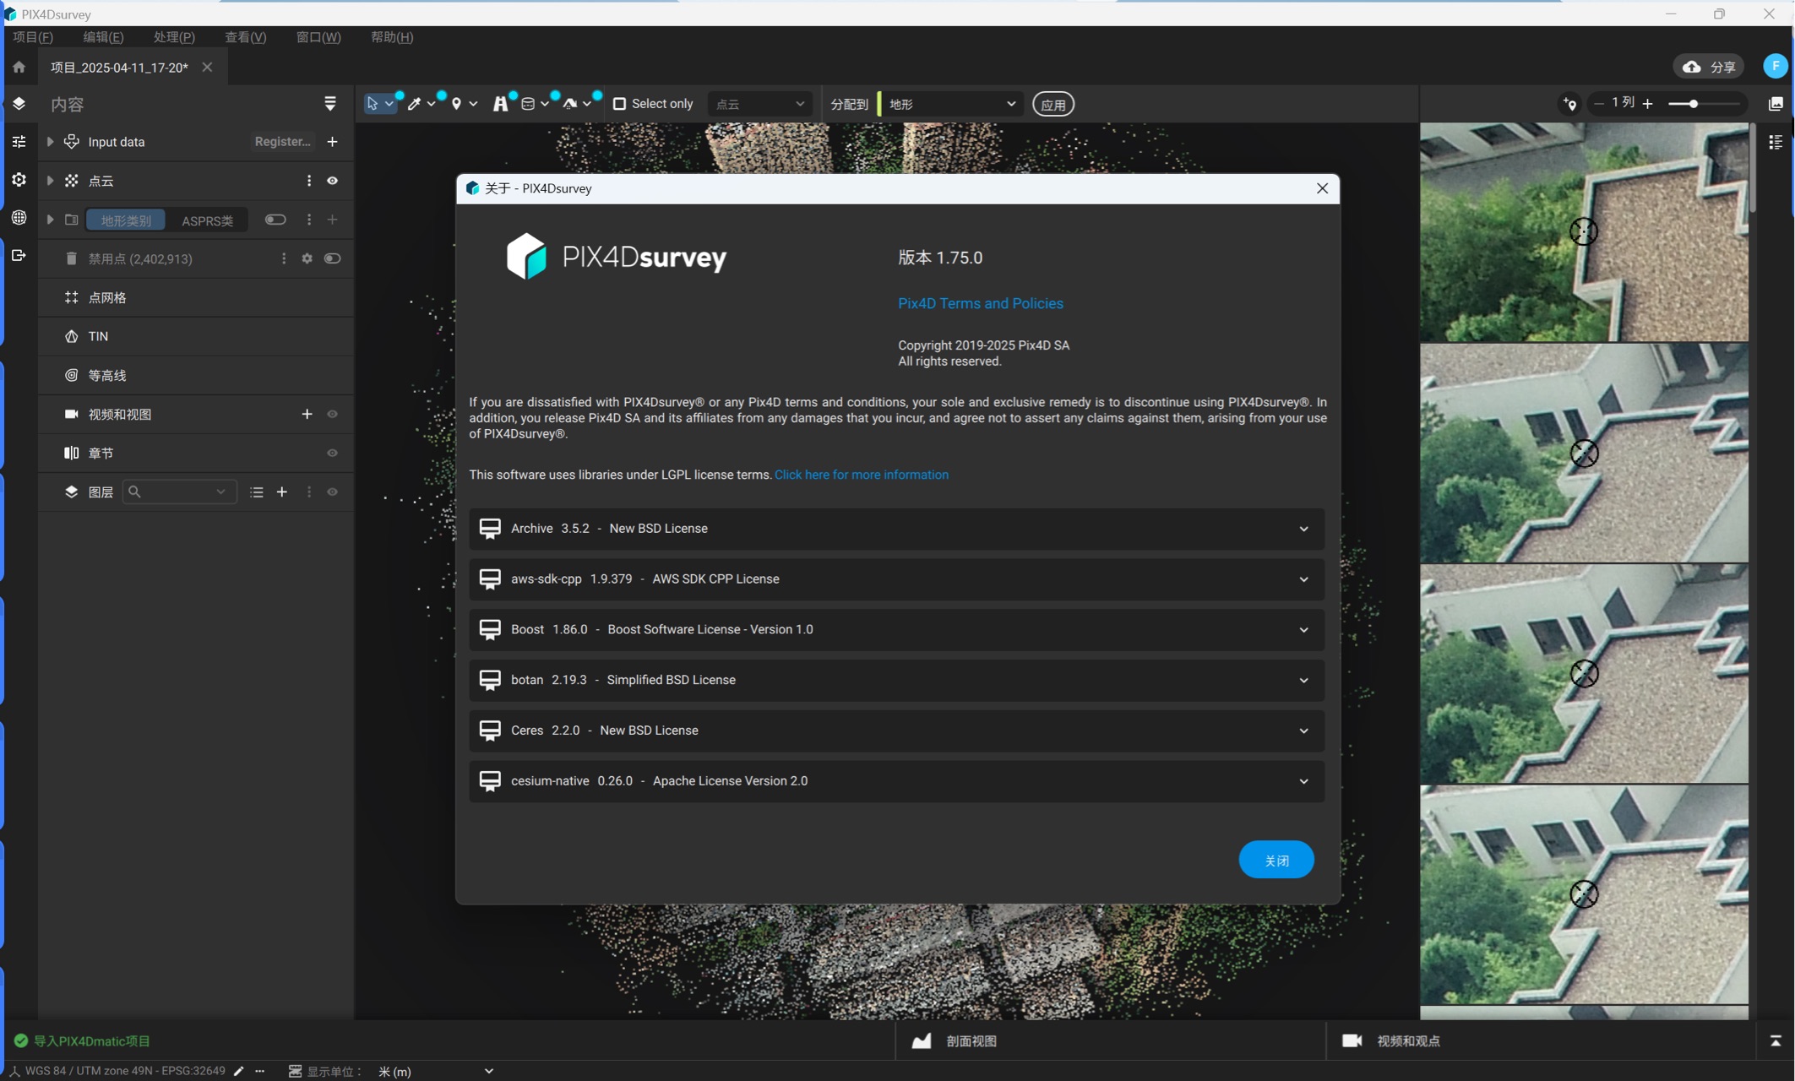This screenshot has width=1795, height=1081.
Task: Open the globe coordinate sidebar icon
Action: click(x=19, y=217)
